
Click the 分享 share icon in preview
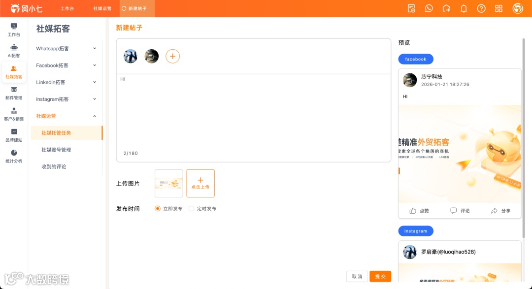[494, 211]
